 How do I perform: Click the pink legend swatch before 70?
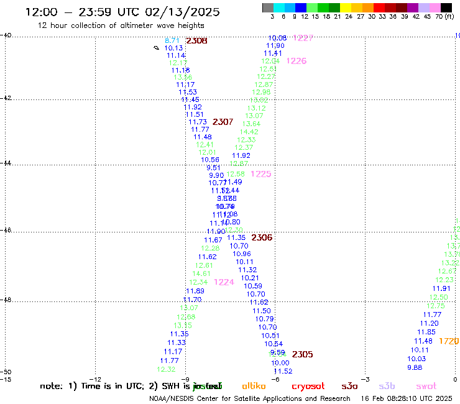[435, 8]
